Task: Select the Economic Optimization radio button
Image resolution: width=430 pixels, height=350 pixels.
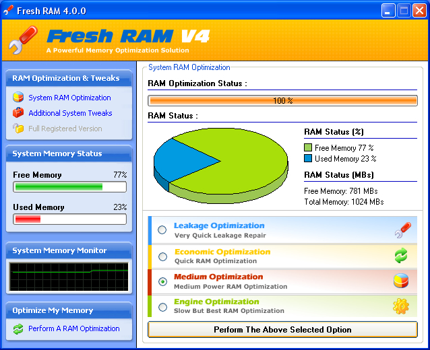Action: click(162, 256)
